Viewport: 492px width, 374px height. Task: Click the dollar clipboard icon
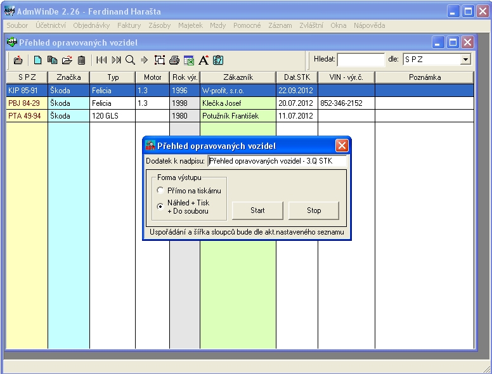click(218, 60)
